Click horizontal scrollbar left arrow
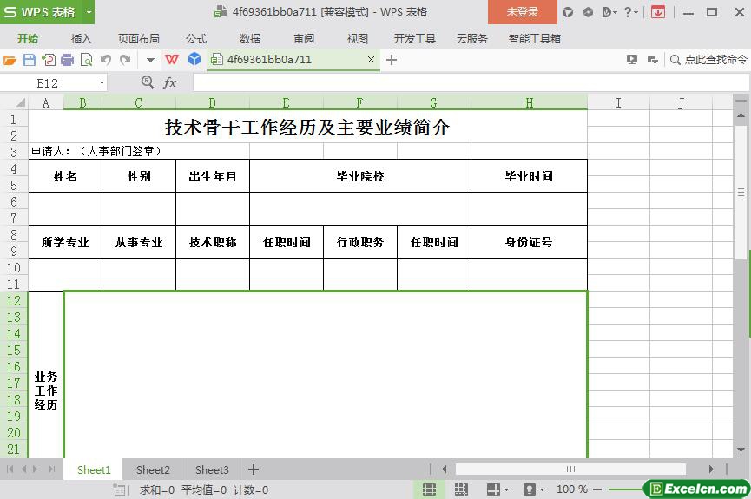 [x=445, y=469]
